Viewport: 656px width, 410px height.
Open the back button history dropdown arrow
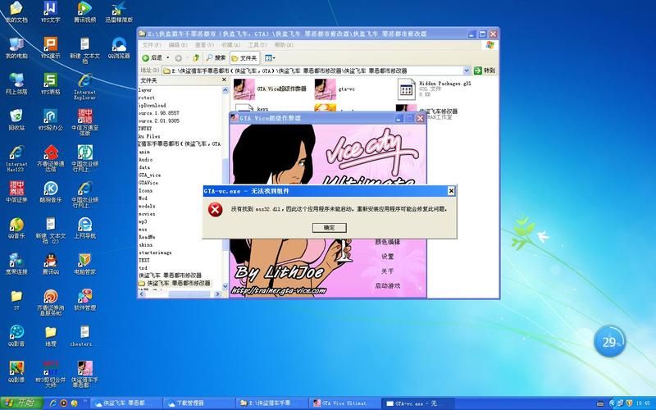[168, 57]
